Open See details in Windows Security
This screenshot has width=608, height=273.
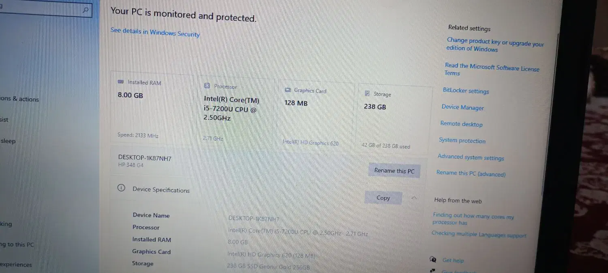point(155,32)
